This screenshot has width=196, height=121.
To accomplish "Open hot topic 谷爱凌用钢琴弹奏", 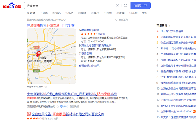I will [x=178, y=71].
